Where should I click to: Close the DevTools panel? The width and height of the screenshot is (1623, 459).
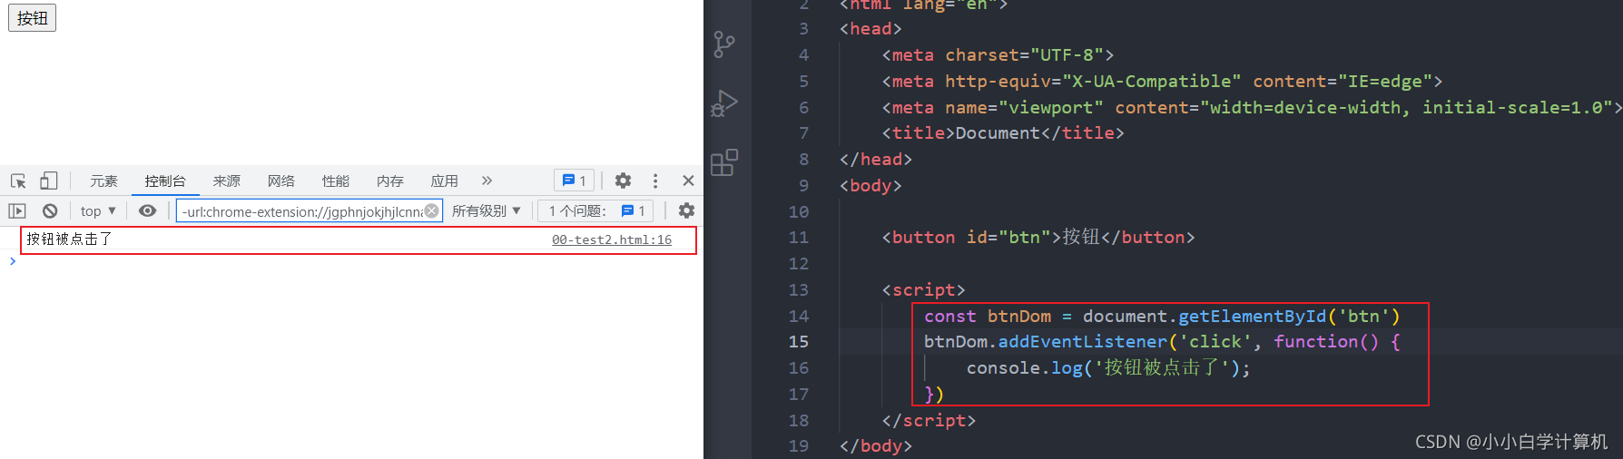pyautogui.click(x=688, y=181)
